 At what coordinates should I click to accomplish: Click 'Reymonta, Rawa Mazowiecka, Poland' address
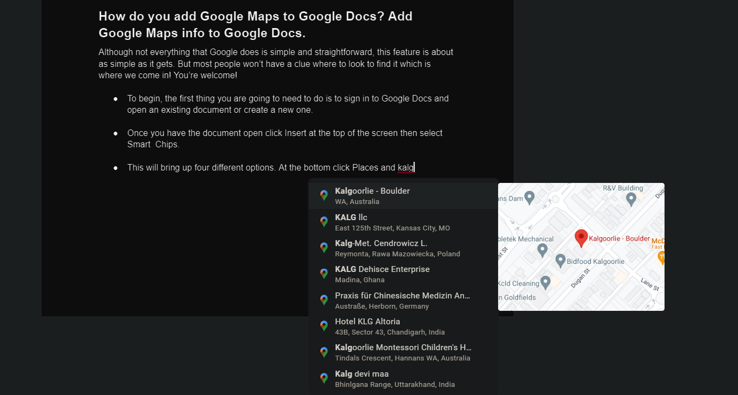(x=398, y=254)
